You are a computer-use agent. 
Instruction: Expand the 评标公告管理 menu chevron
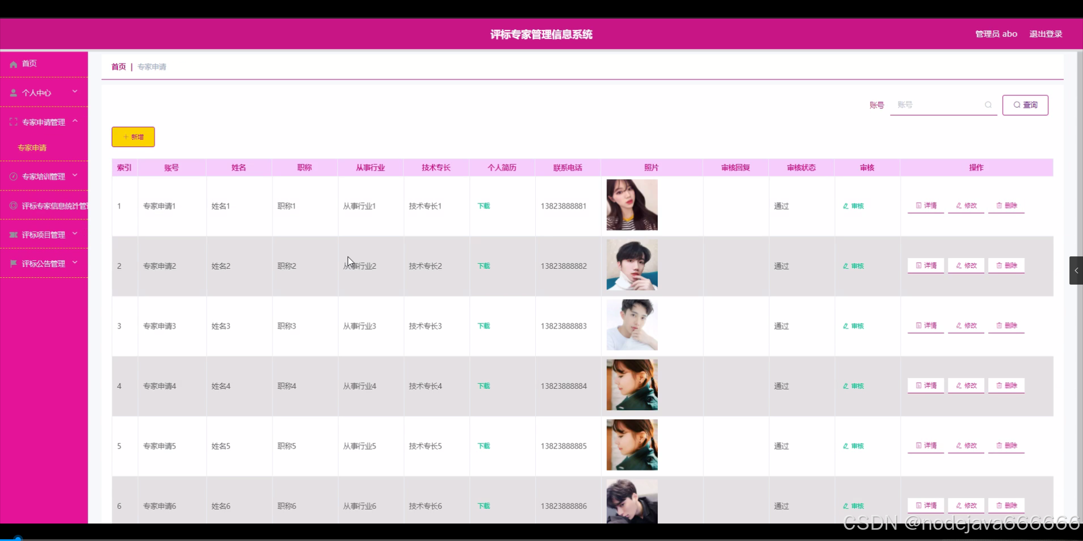(75, 263)
